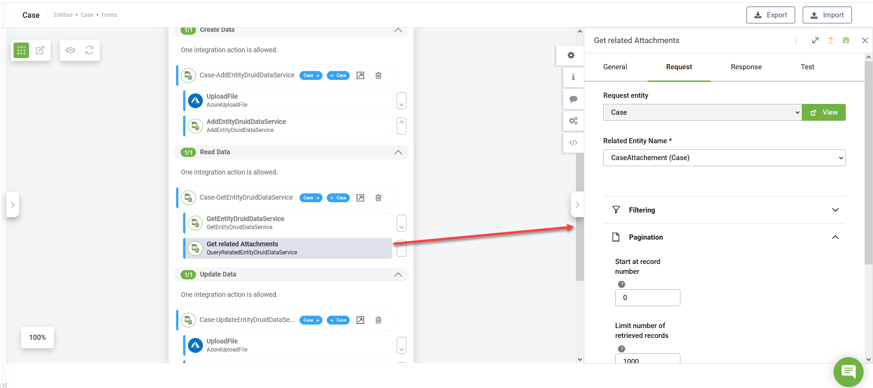Click the Entities breadcrumb link

click(x=63, y=15)
